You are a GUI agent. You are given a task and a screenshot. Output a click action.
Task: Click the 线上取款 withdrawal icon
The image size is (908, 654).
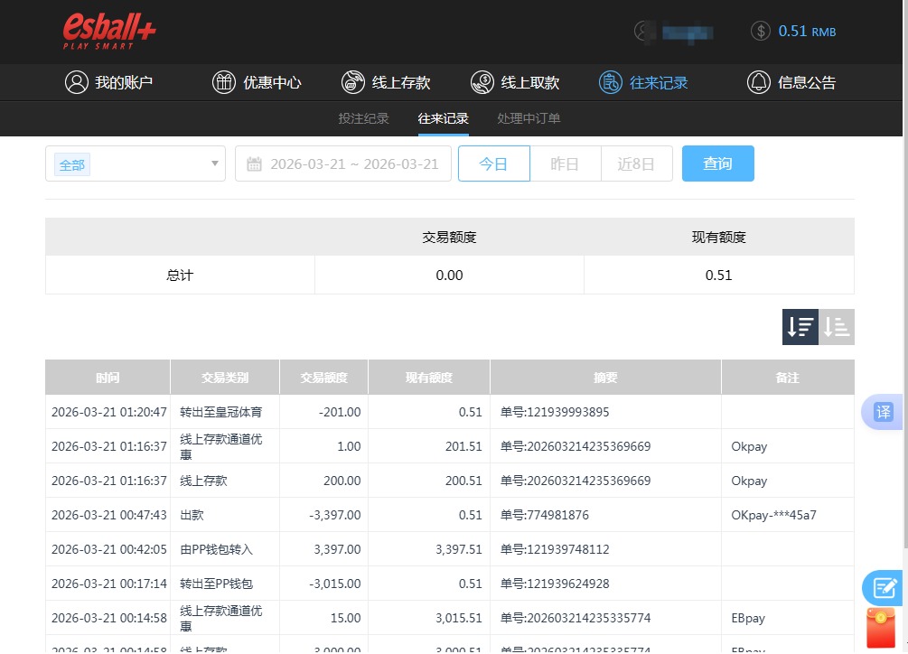point(482,81)
